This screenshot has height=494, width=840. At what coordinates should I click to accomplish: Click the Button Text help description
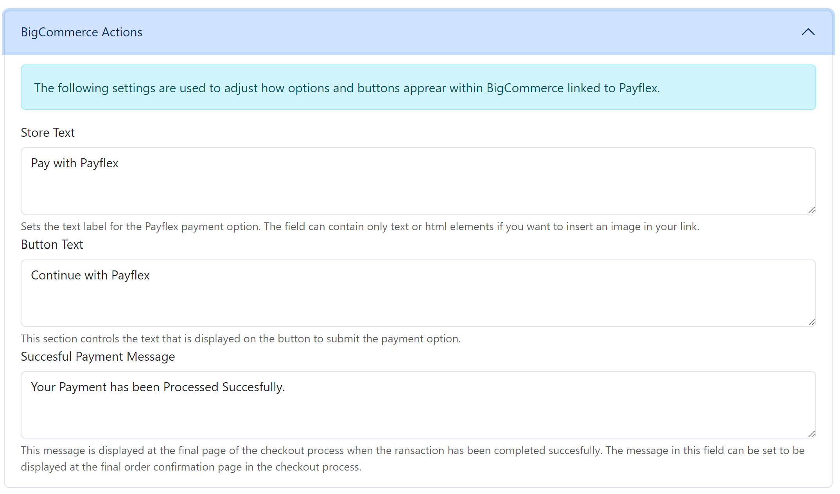coord(241,339)
